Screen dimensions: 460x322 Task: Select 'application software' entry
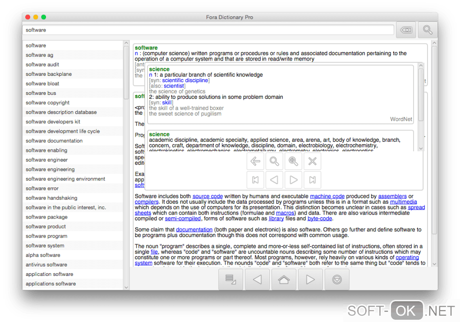coord(73,274)
